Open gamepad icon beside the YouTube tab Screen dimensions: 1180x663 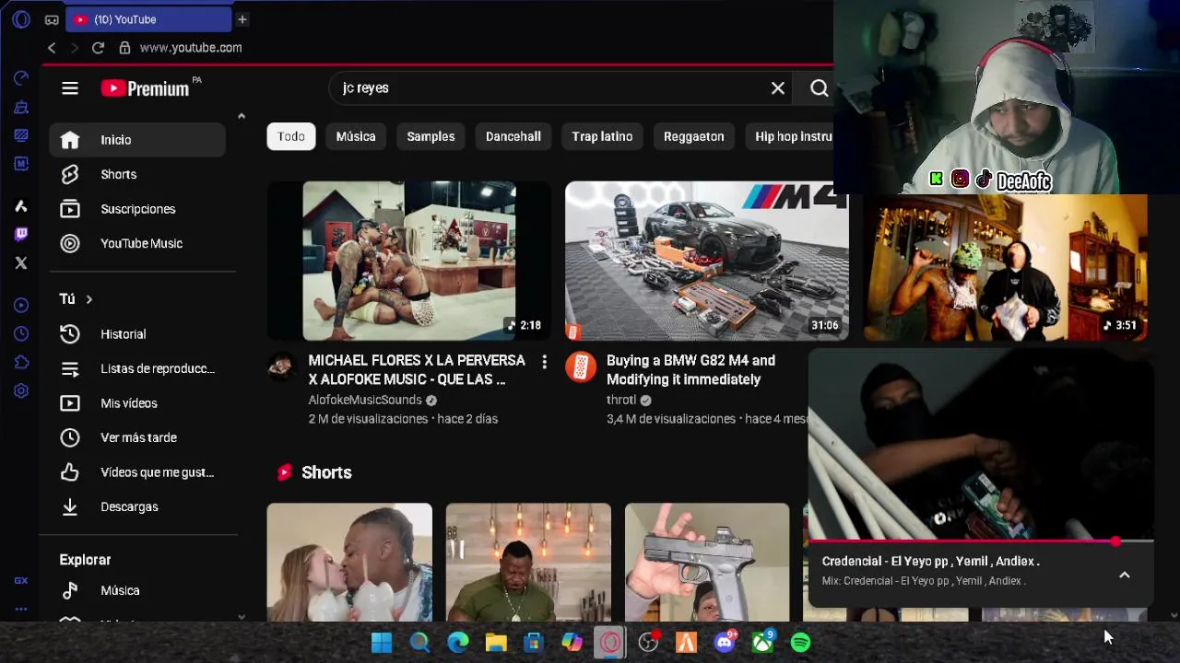point(52,19)
